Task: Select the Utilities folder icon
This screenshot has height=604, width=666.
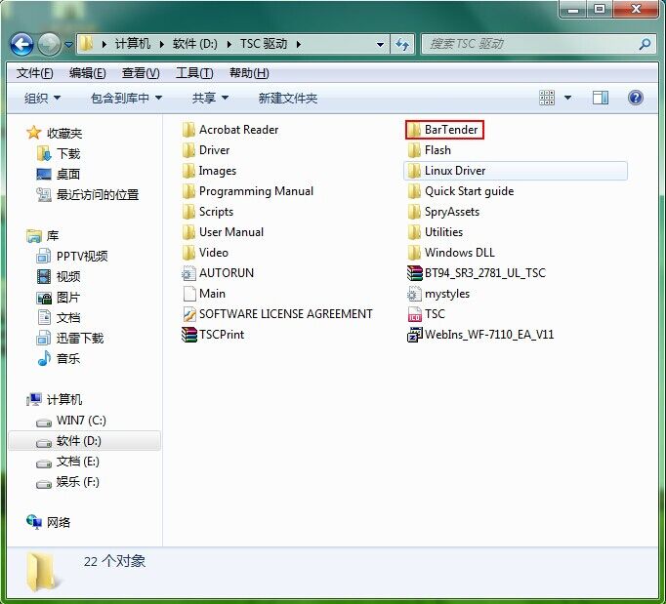Action: 414,232
